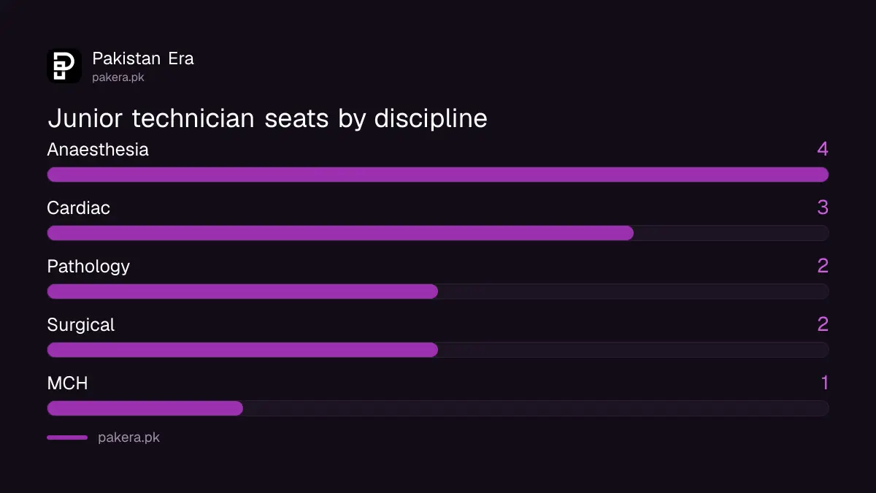Click the Pathology purple bar
Viewport: 876px width, 493px height.
coord(242,291)
